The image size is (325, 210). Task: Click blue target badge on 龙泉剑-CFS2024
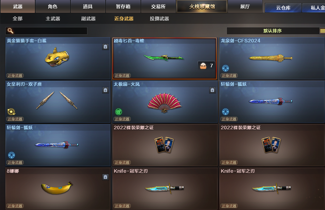(x=226, y=68)
